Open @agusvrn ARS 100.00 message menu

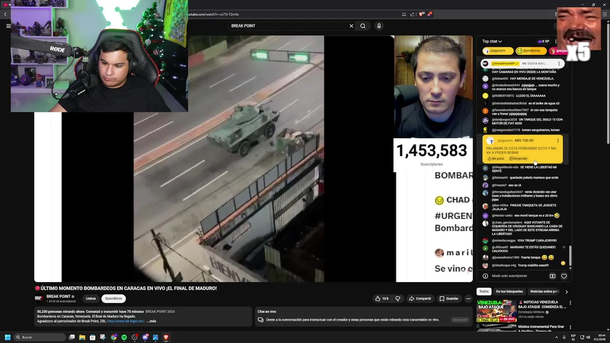pyautogui.click(x=558, y=141)
